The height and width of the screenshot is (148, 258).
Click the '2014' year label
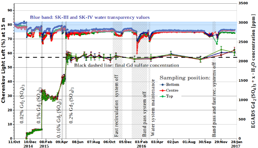point(28,146)
